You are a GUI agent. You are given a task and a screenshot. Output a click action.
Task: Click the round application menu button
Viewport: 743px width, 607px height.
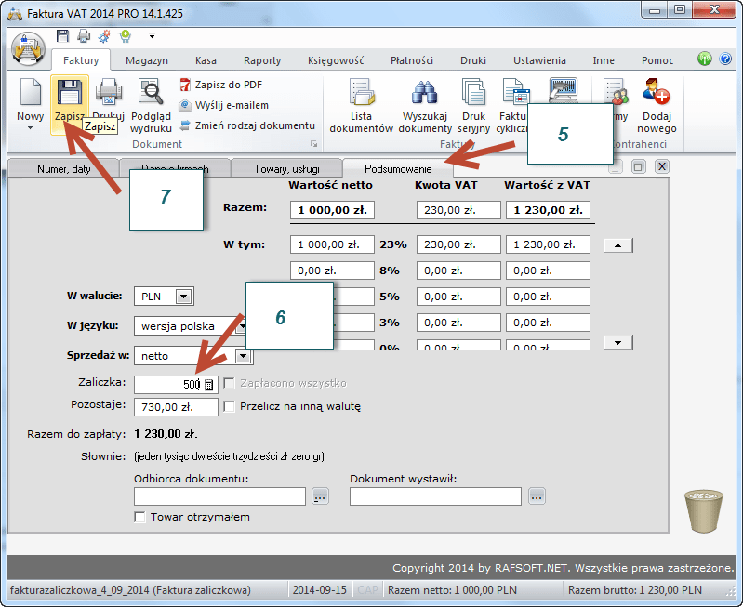point(29,49)
